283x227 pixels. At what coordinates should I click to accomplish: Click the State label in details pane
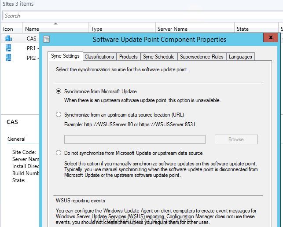19,180
